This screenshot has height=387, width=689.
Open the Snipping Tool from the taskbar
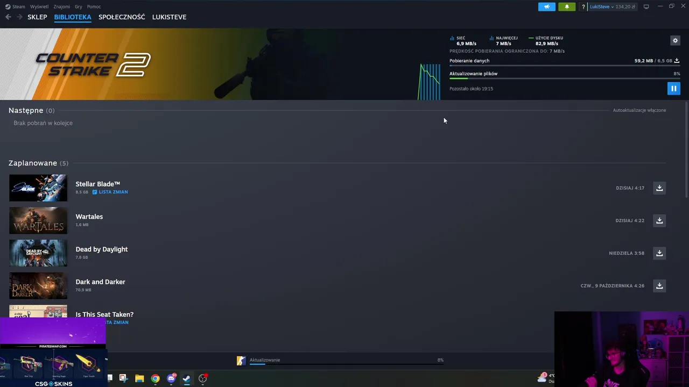point(123,378)
